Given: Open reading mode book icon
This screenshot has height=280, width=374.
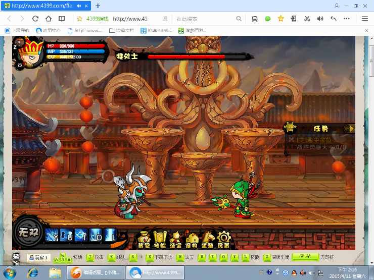Looking at the screenshot, I should (x=62, y=19).
